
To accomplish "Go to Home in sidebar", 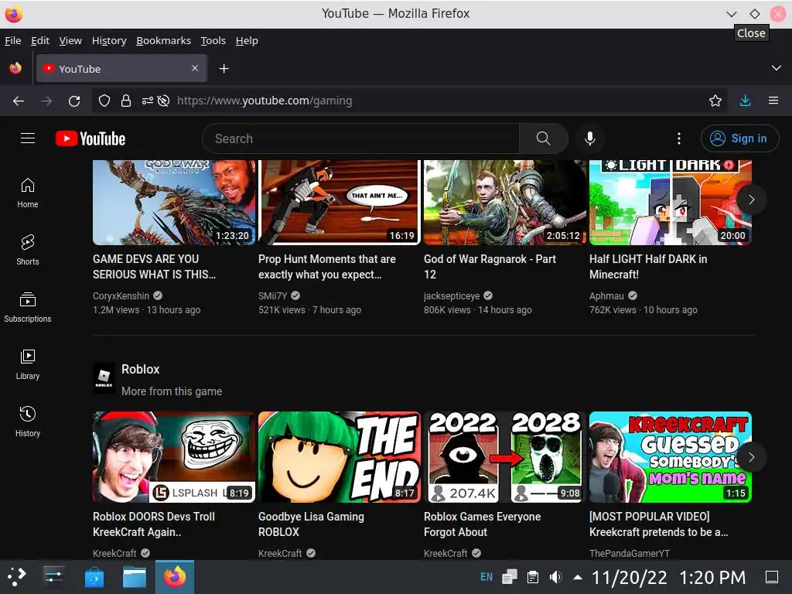I will coord(28,193).
